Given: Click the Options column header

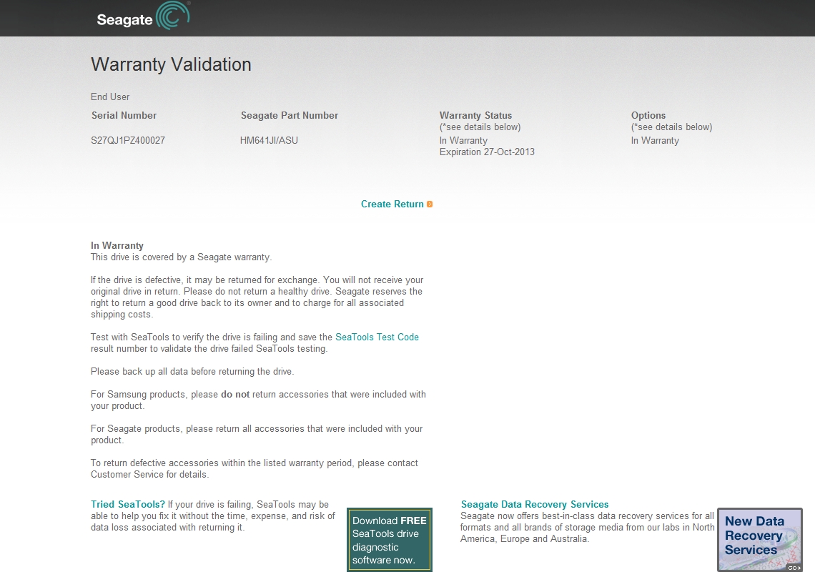Looking at the screenshot, I should (x=648, y=115).
